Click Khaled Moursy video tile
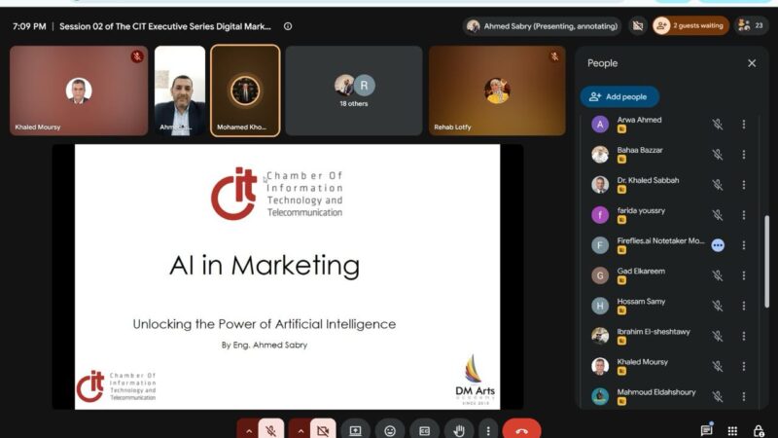The width and height of the screenshot is (778, 438). [x=79, y=91]
